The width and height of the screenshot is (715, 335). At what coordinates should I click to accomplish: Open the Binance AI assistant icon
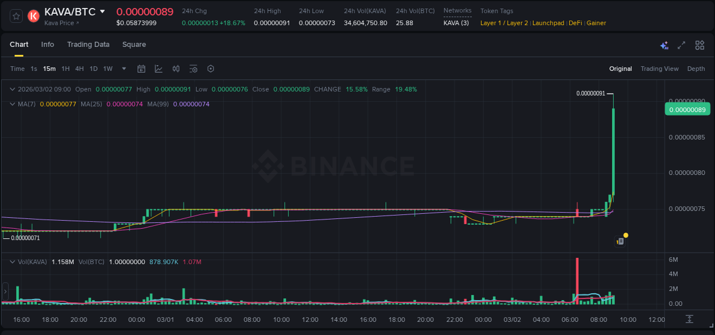(x=664, y=45)
